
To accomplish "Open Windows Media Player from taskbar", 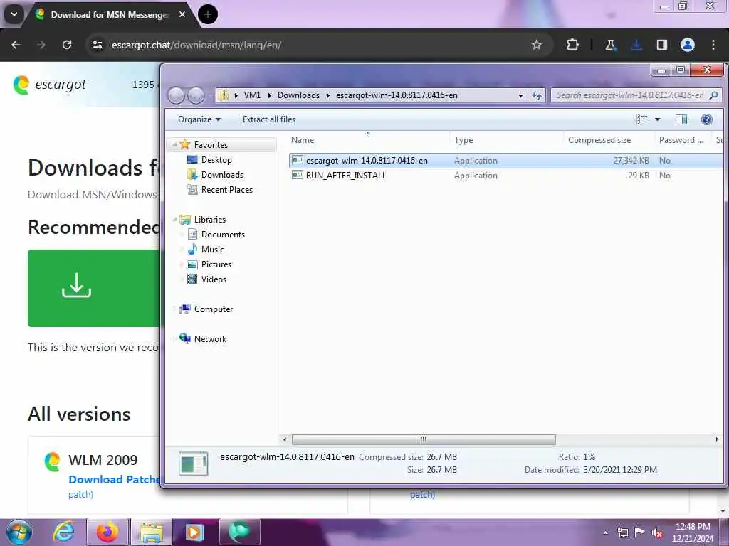I will click(195, 532).
